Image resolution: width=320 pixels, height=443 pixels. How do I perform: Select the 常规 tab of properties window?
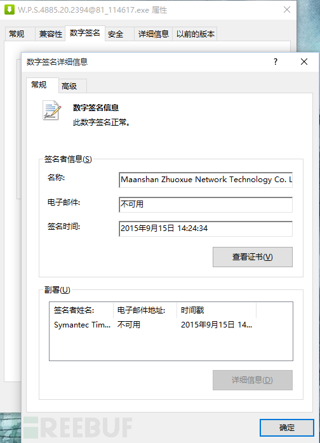point(17,34)
